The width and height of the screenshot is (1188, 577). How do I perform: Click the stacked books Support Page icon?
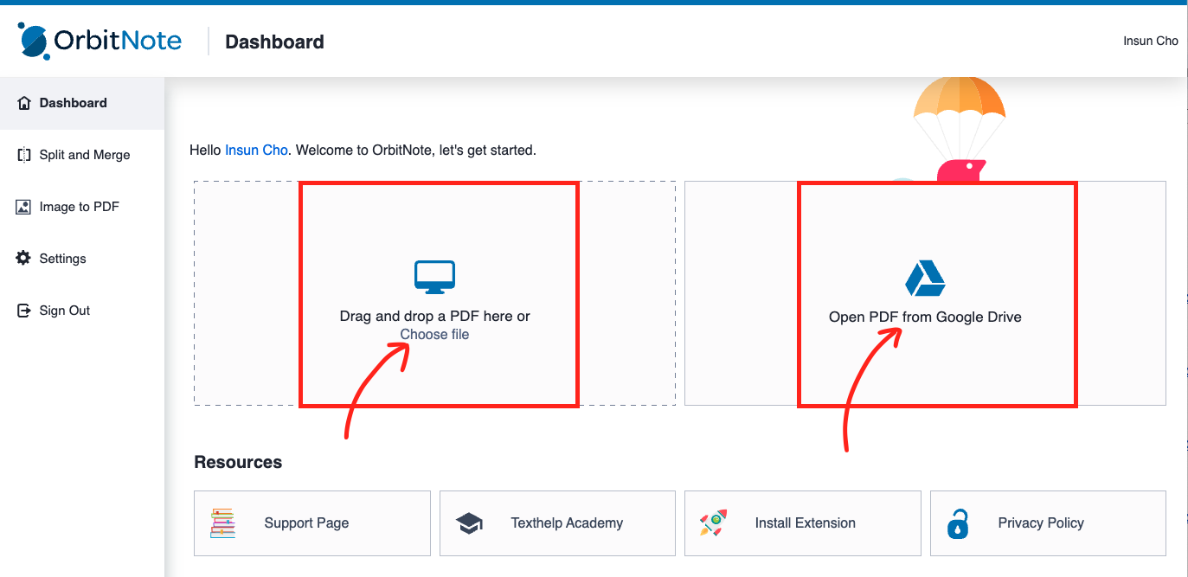[222, 523]
